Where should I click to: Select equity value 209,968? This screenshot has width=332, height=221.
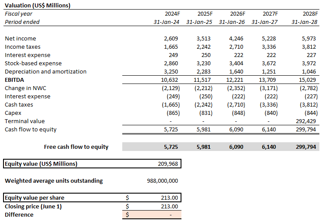[x=168, y=164]
